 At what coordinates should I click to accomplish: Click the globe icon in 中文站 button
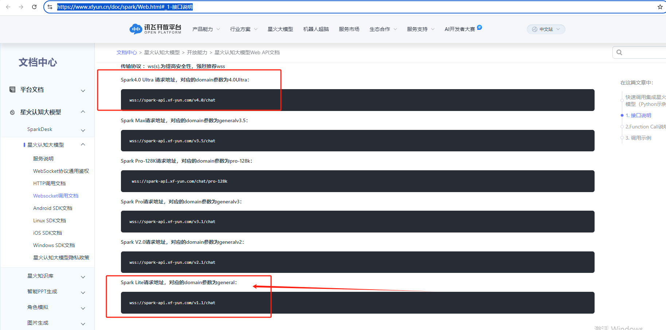534,29
